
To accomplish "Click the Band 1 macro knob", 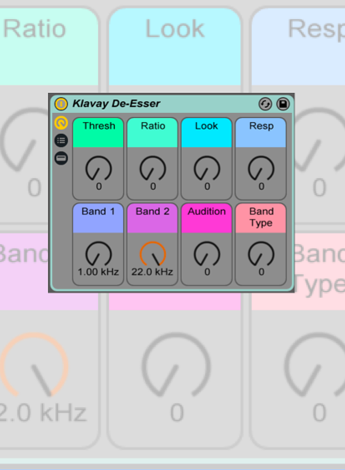I will pos(98,254).
